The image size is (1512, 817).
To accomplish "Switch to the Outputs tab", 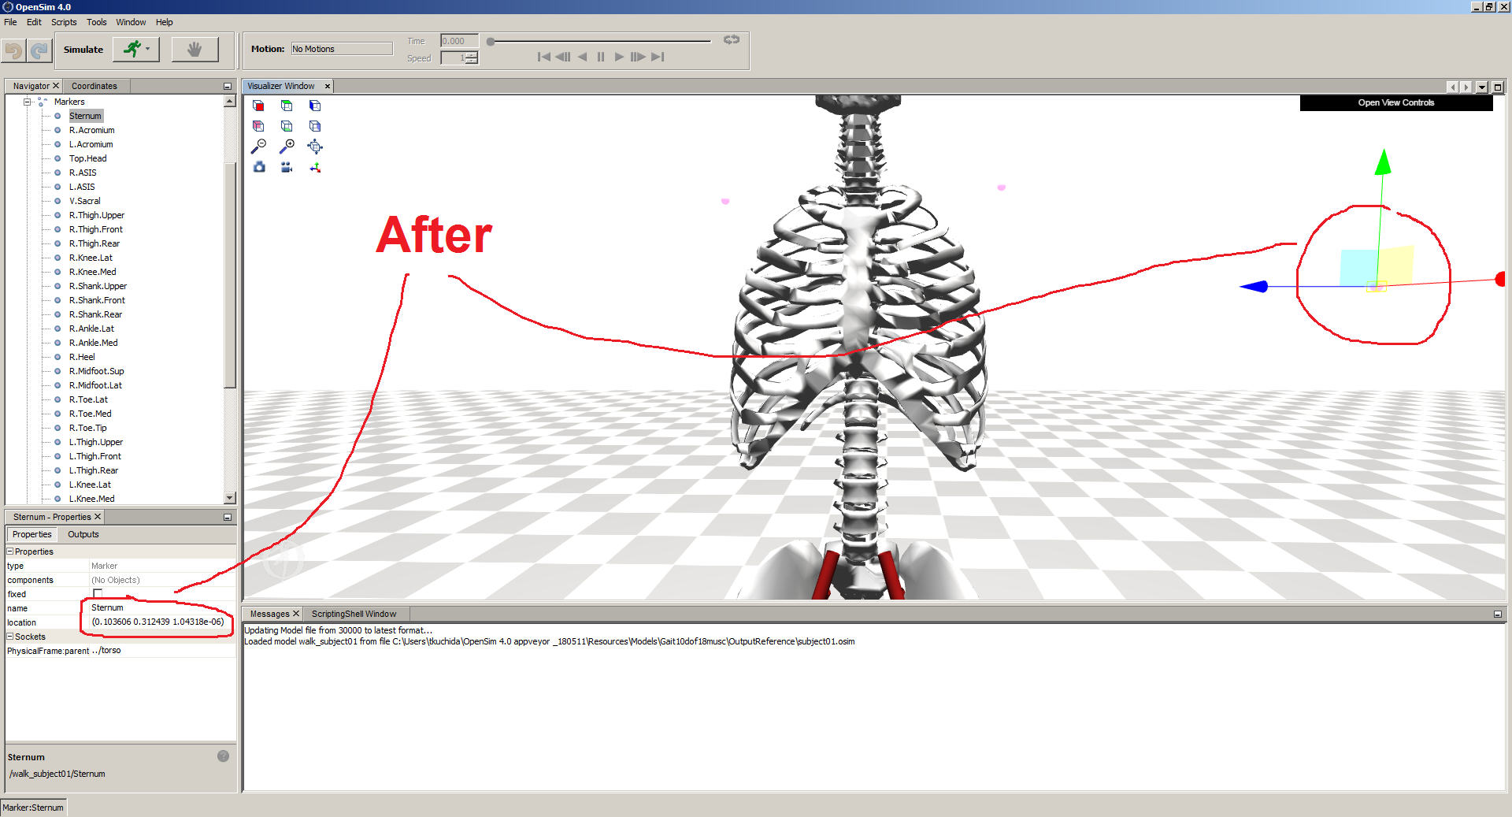I will pos(83,534).
